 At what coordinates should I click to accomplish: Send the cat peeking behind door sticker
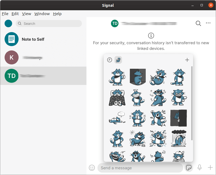coord(179,118)
